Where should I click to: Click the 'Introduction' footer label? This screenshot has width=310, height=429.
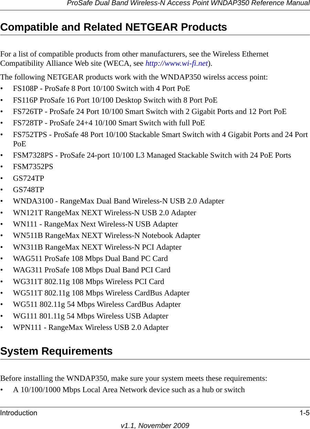click(x=19, y=413)
